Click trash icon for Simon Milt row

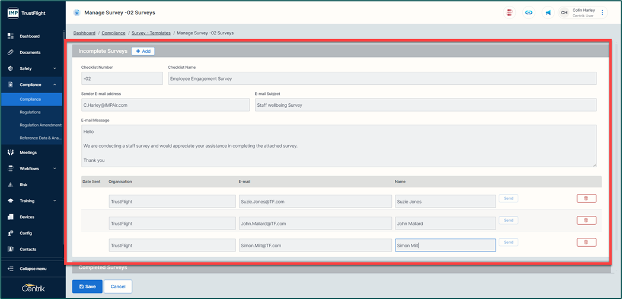point(586,242)
